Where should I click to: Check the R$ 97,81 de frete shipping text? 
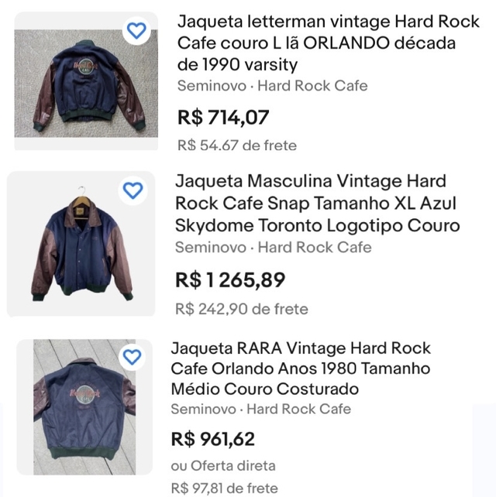coord(224,488)
